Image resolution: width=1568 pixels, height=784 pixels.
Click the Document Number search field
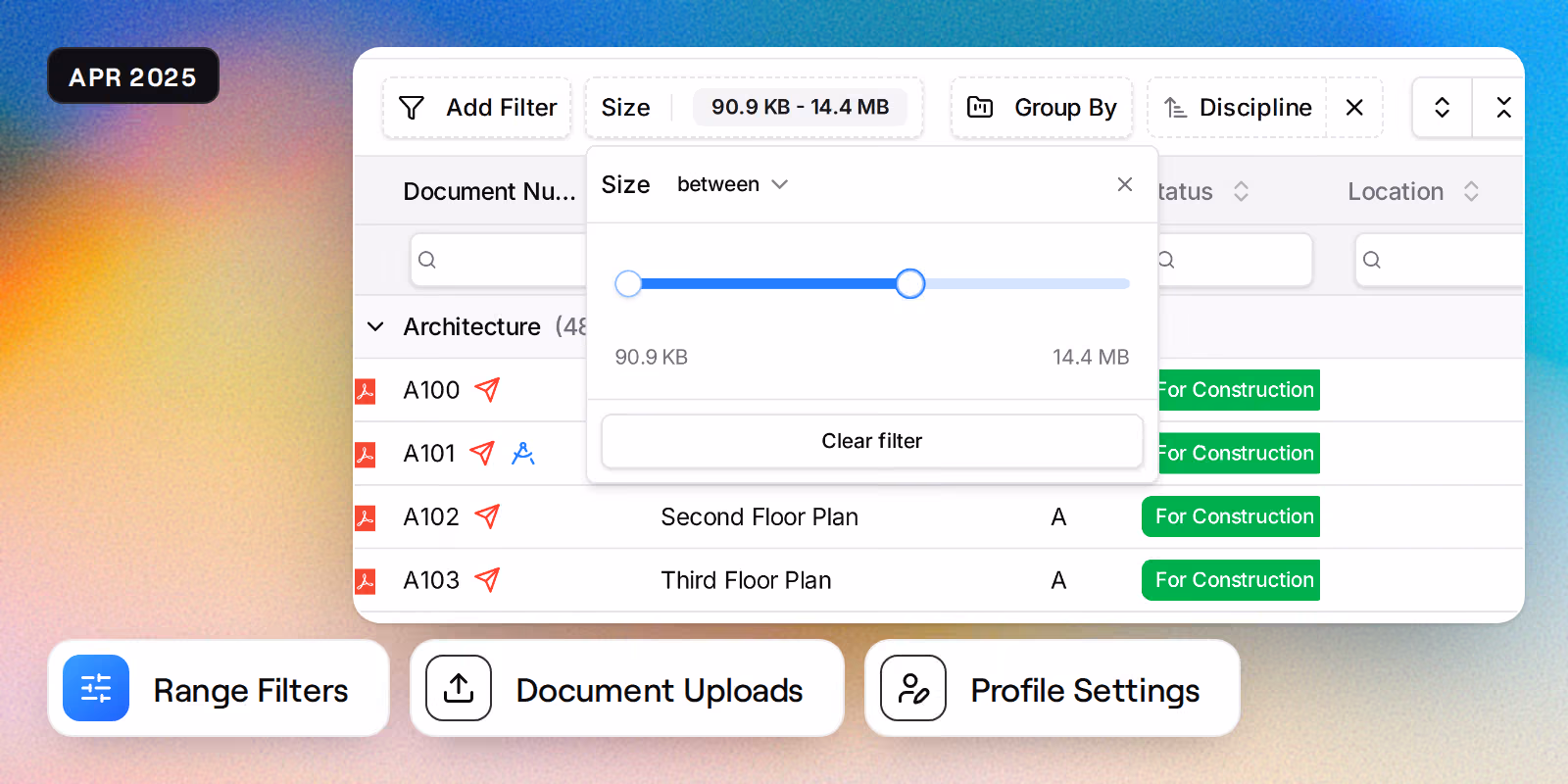click(x=498, y=260)
